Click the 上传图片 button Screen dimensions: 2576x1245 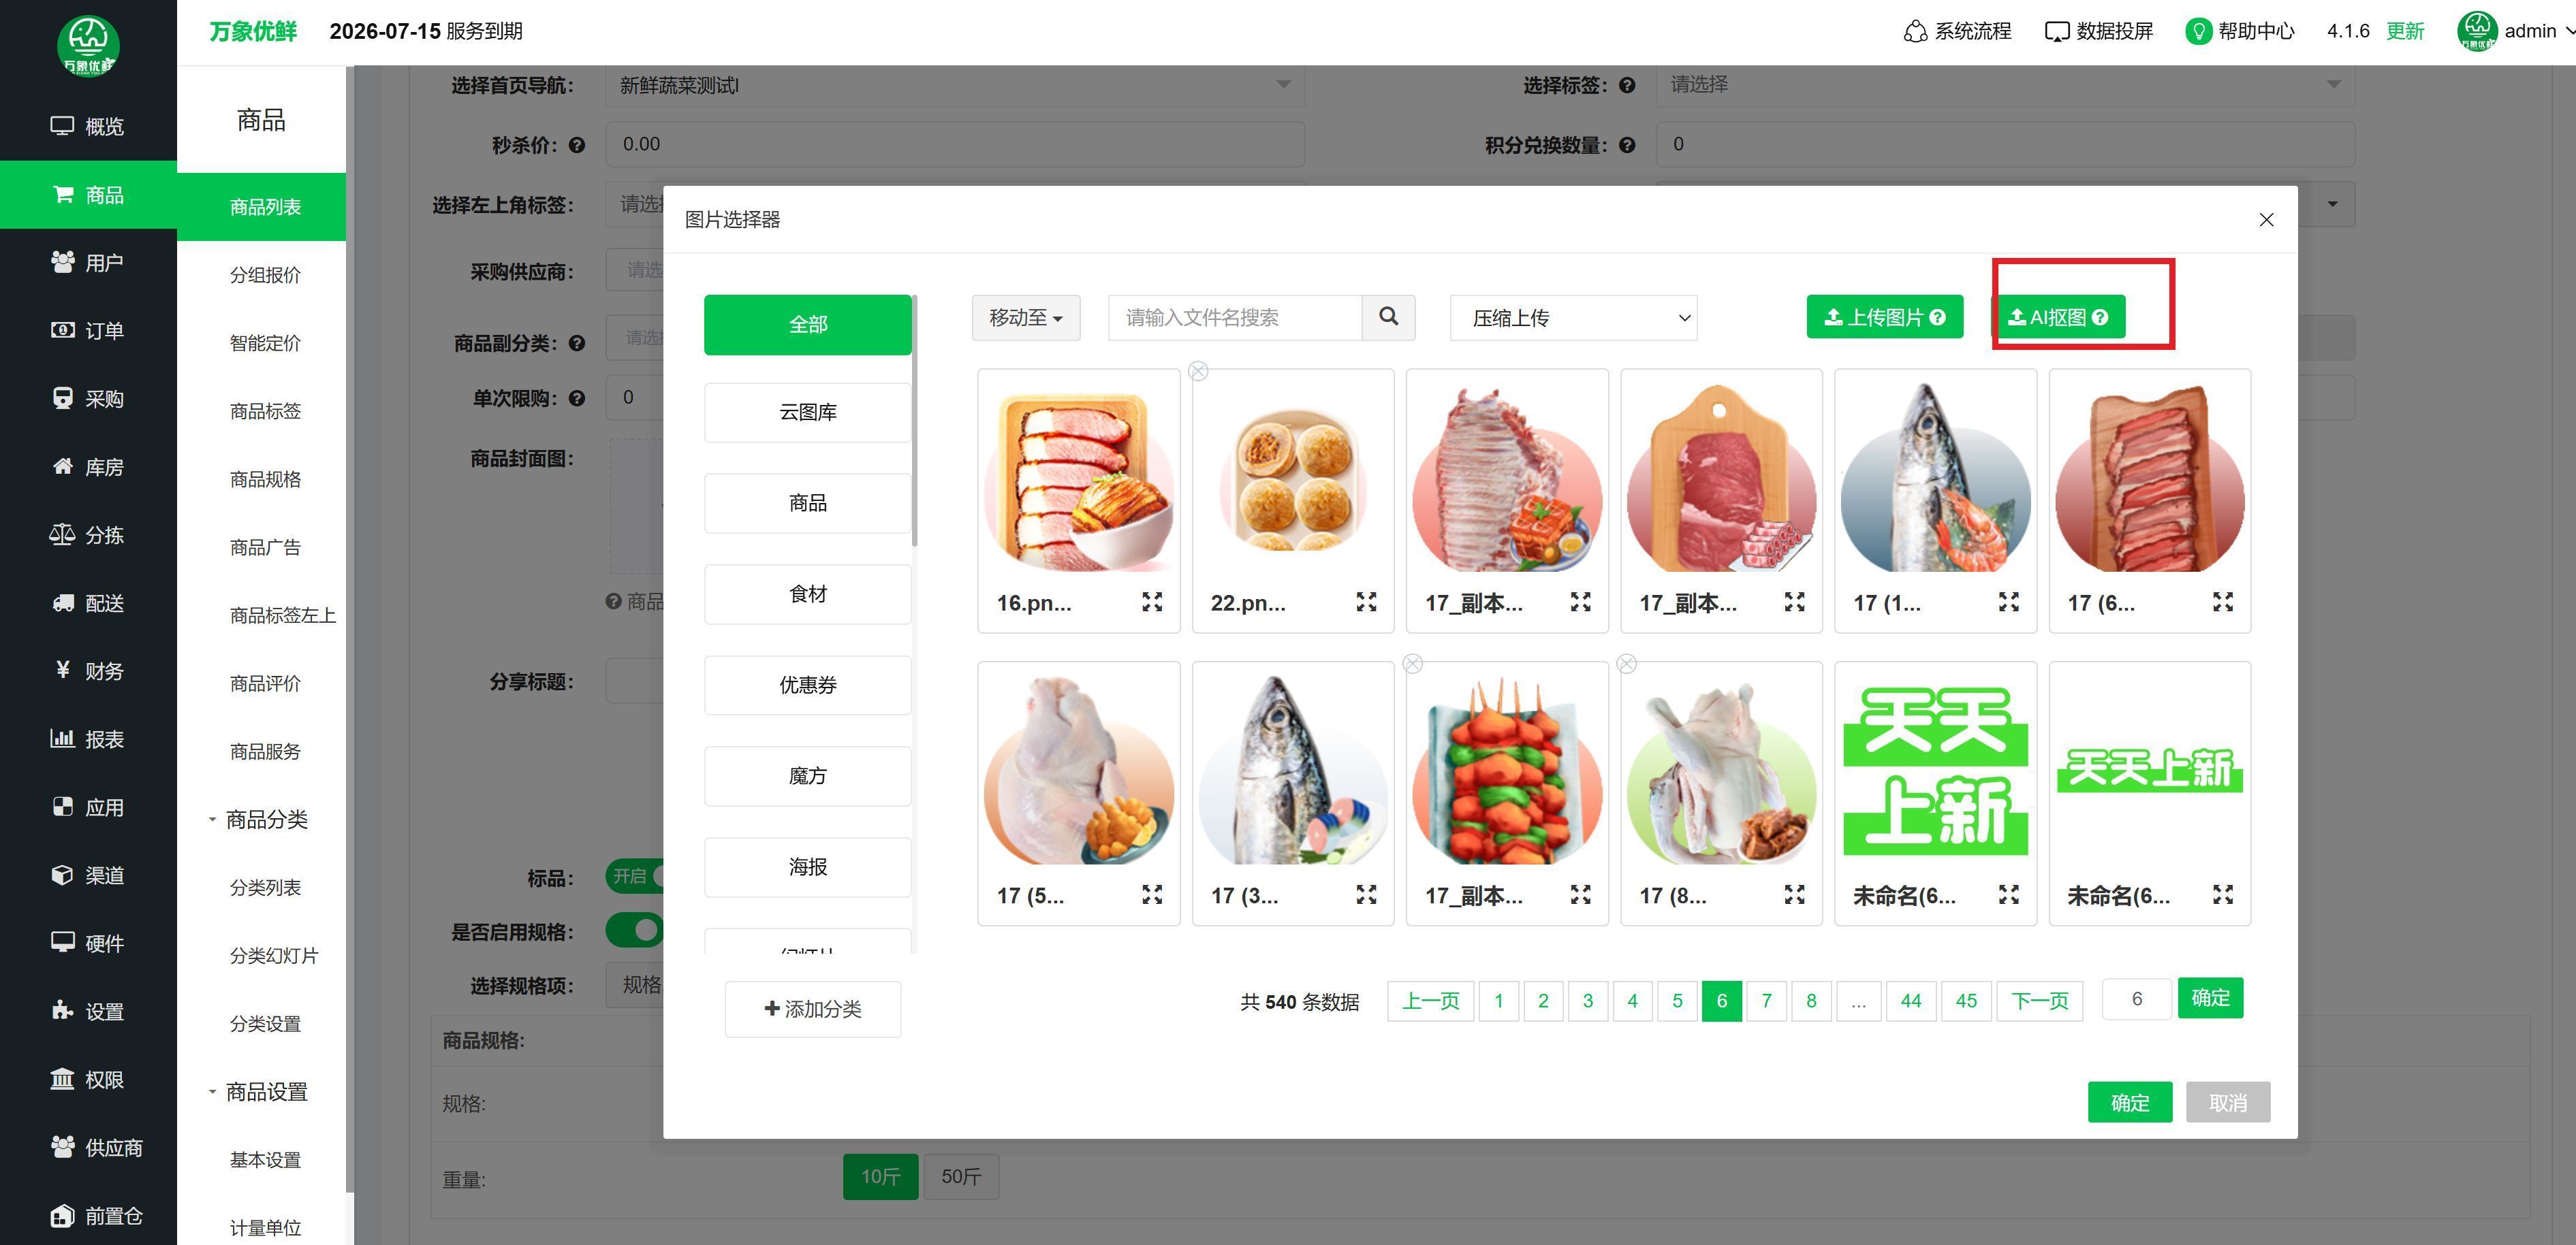1884,317
